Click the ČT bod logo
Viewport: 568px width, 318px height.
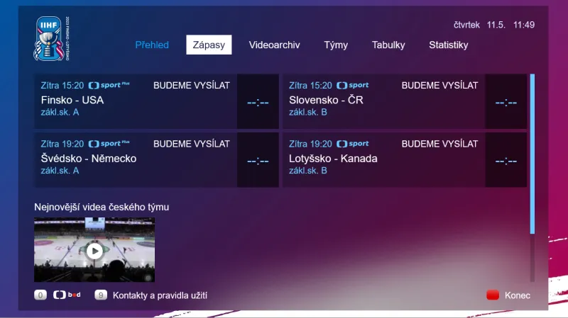tap(67, 295)
